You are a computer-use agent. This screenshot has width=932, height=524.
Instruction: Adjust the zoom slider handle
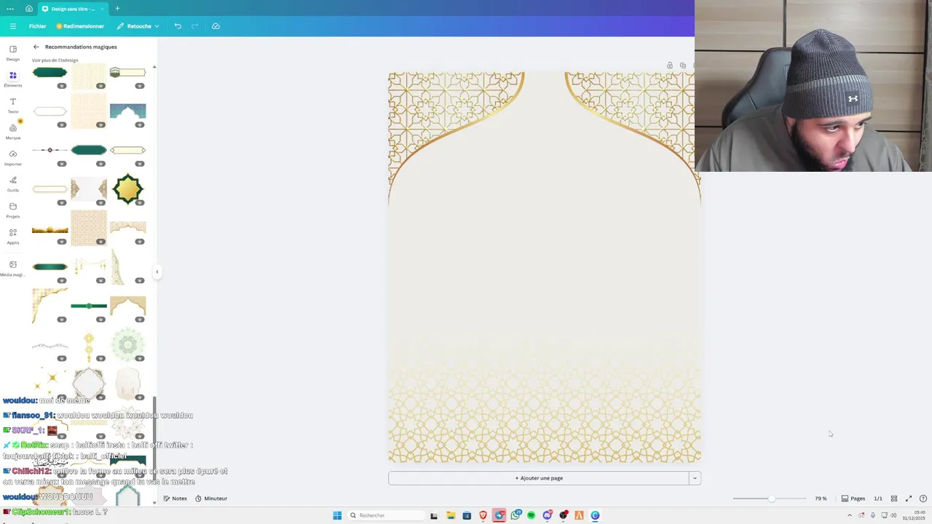point(772,499)
